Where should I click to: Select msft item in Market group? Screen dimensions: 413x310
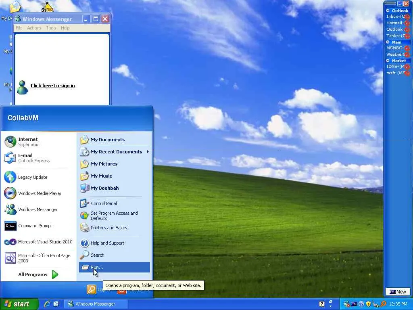(x=397, y=73)
